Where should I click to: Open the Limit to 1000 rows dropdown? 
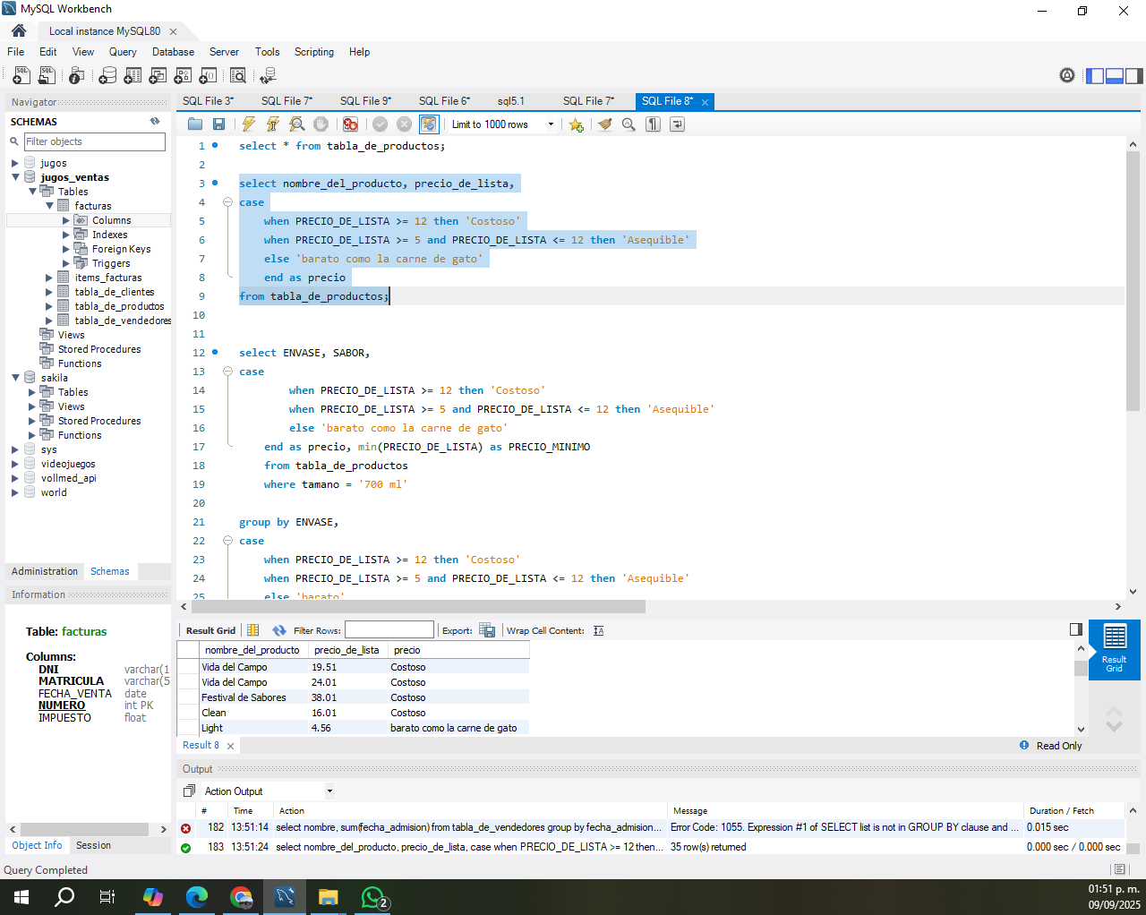[502, 124]
